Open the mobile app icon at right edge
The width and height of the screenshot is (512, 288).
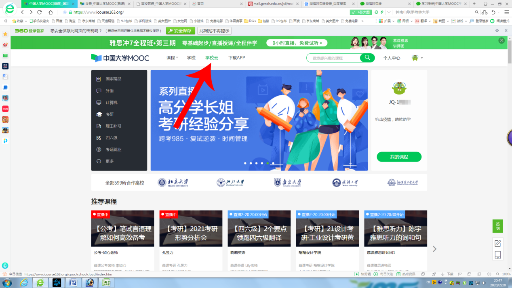coord(497,255)
